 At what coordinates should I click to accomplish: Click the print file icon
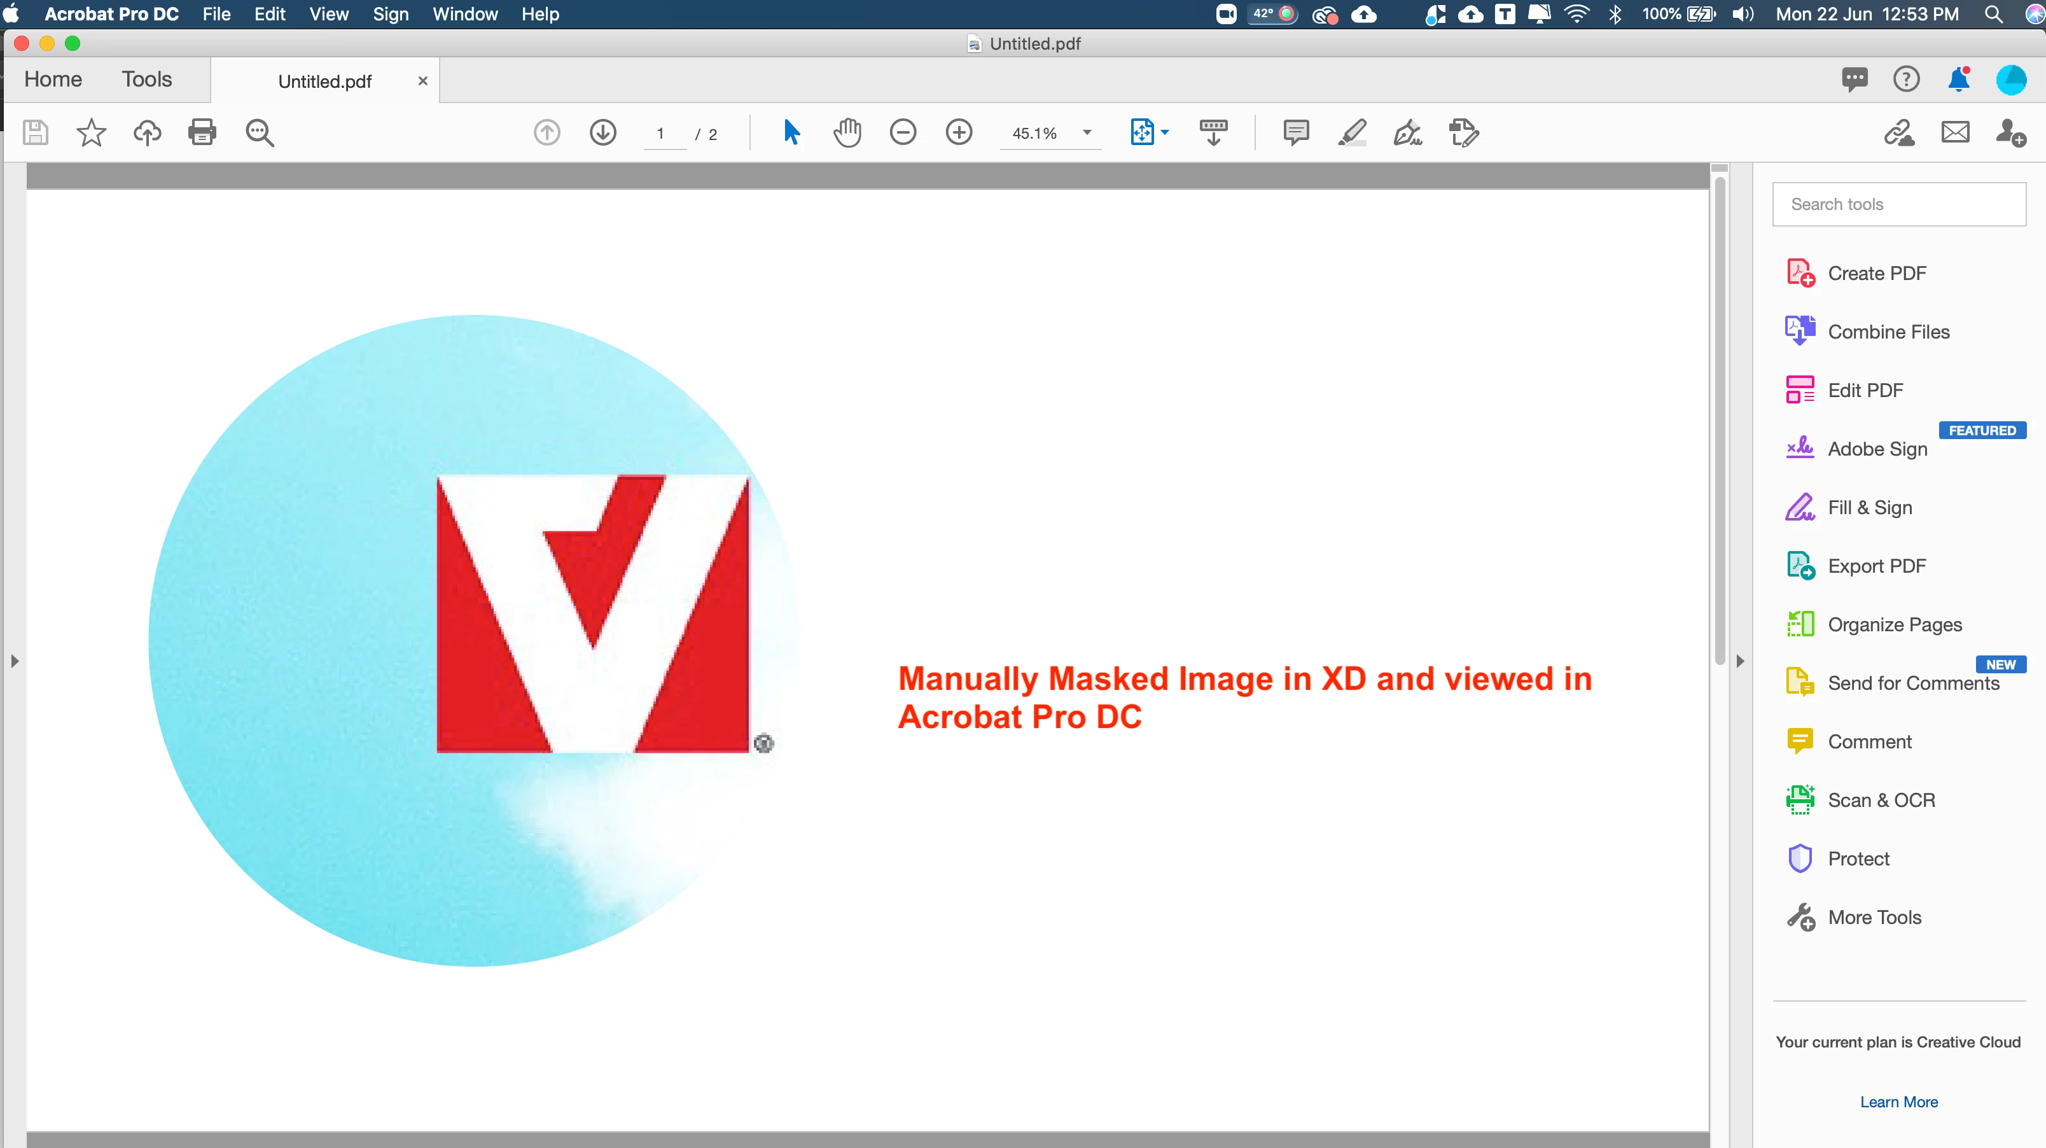[202, 132]
